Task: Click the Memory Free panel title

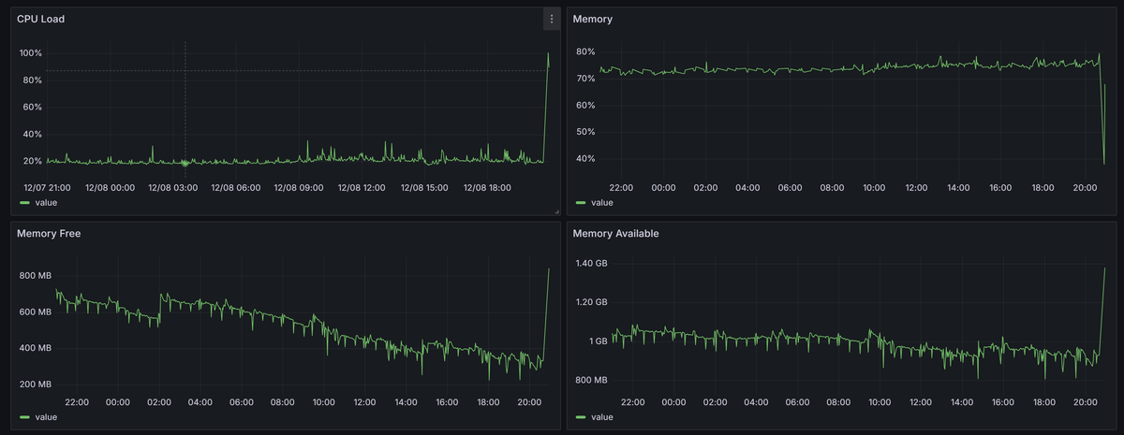Action: pyautogui.click(x=49, y=233)
